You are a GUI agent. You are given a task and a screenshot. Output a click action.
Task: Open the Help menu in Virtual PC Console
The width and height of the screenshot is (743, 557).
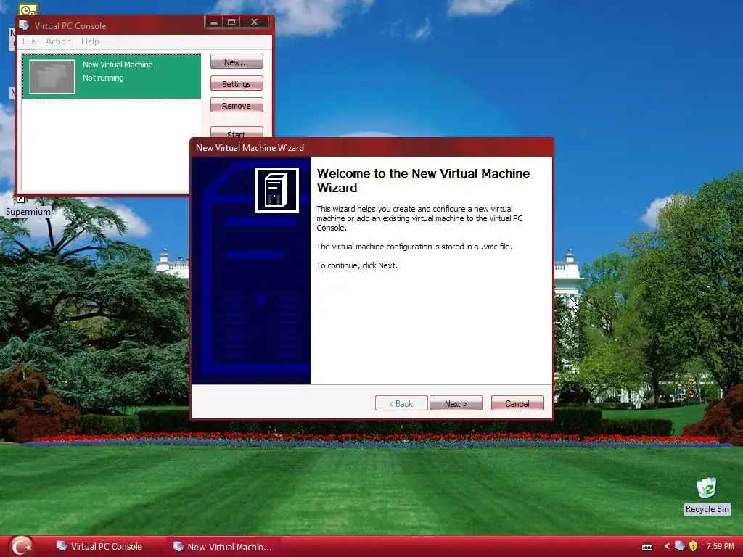point(90,41)
